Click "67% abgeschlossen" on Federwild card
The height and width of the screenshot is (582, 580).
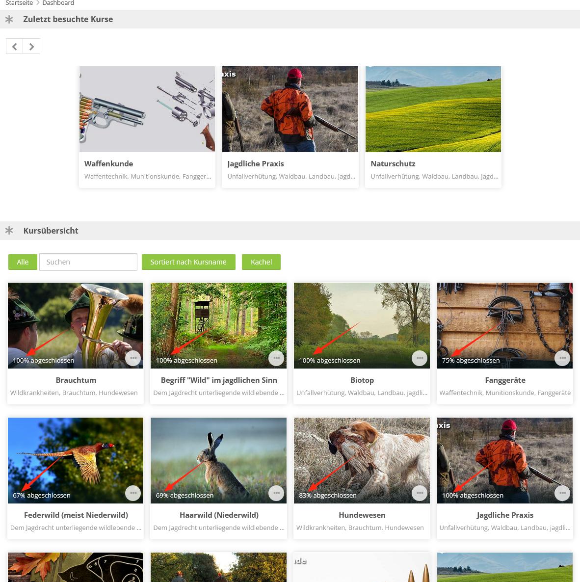point(42,496)
